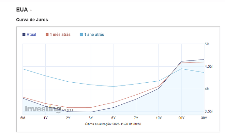
Task: Click the 7Y label on the x-axis
Action: click(136, 118)
